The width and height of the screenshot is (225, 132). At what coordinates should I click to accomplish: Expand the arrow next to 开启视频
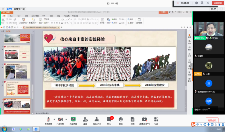66,118
